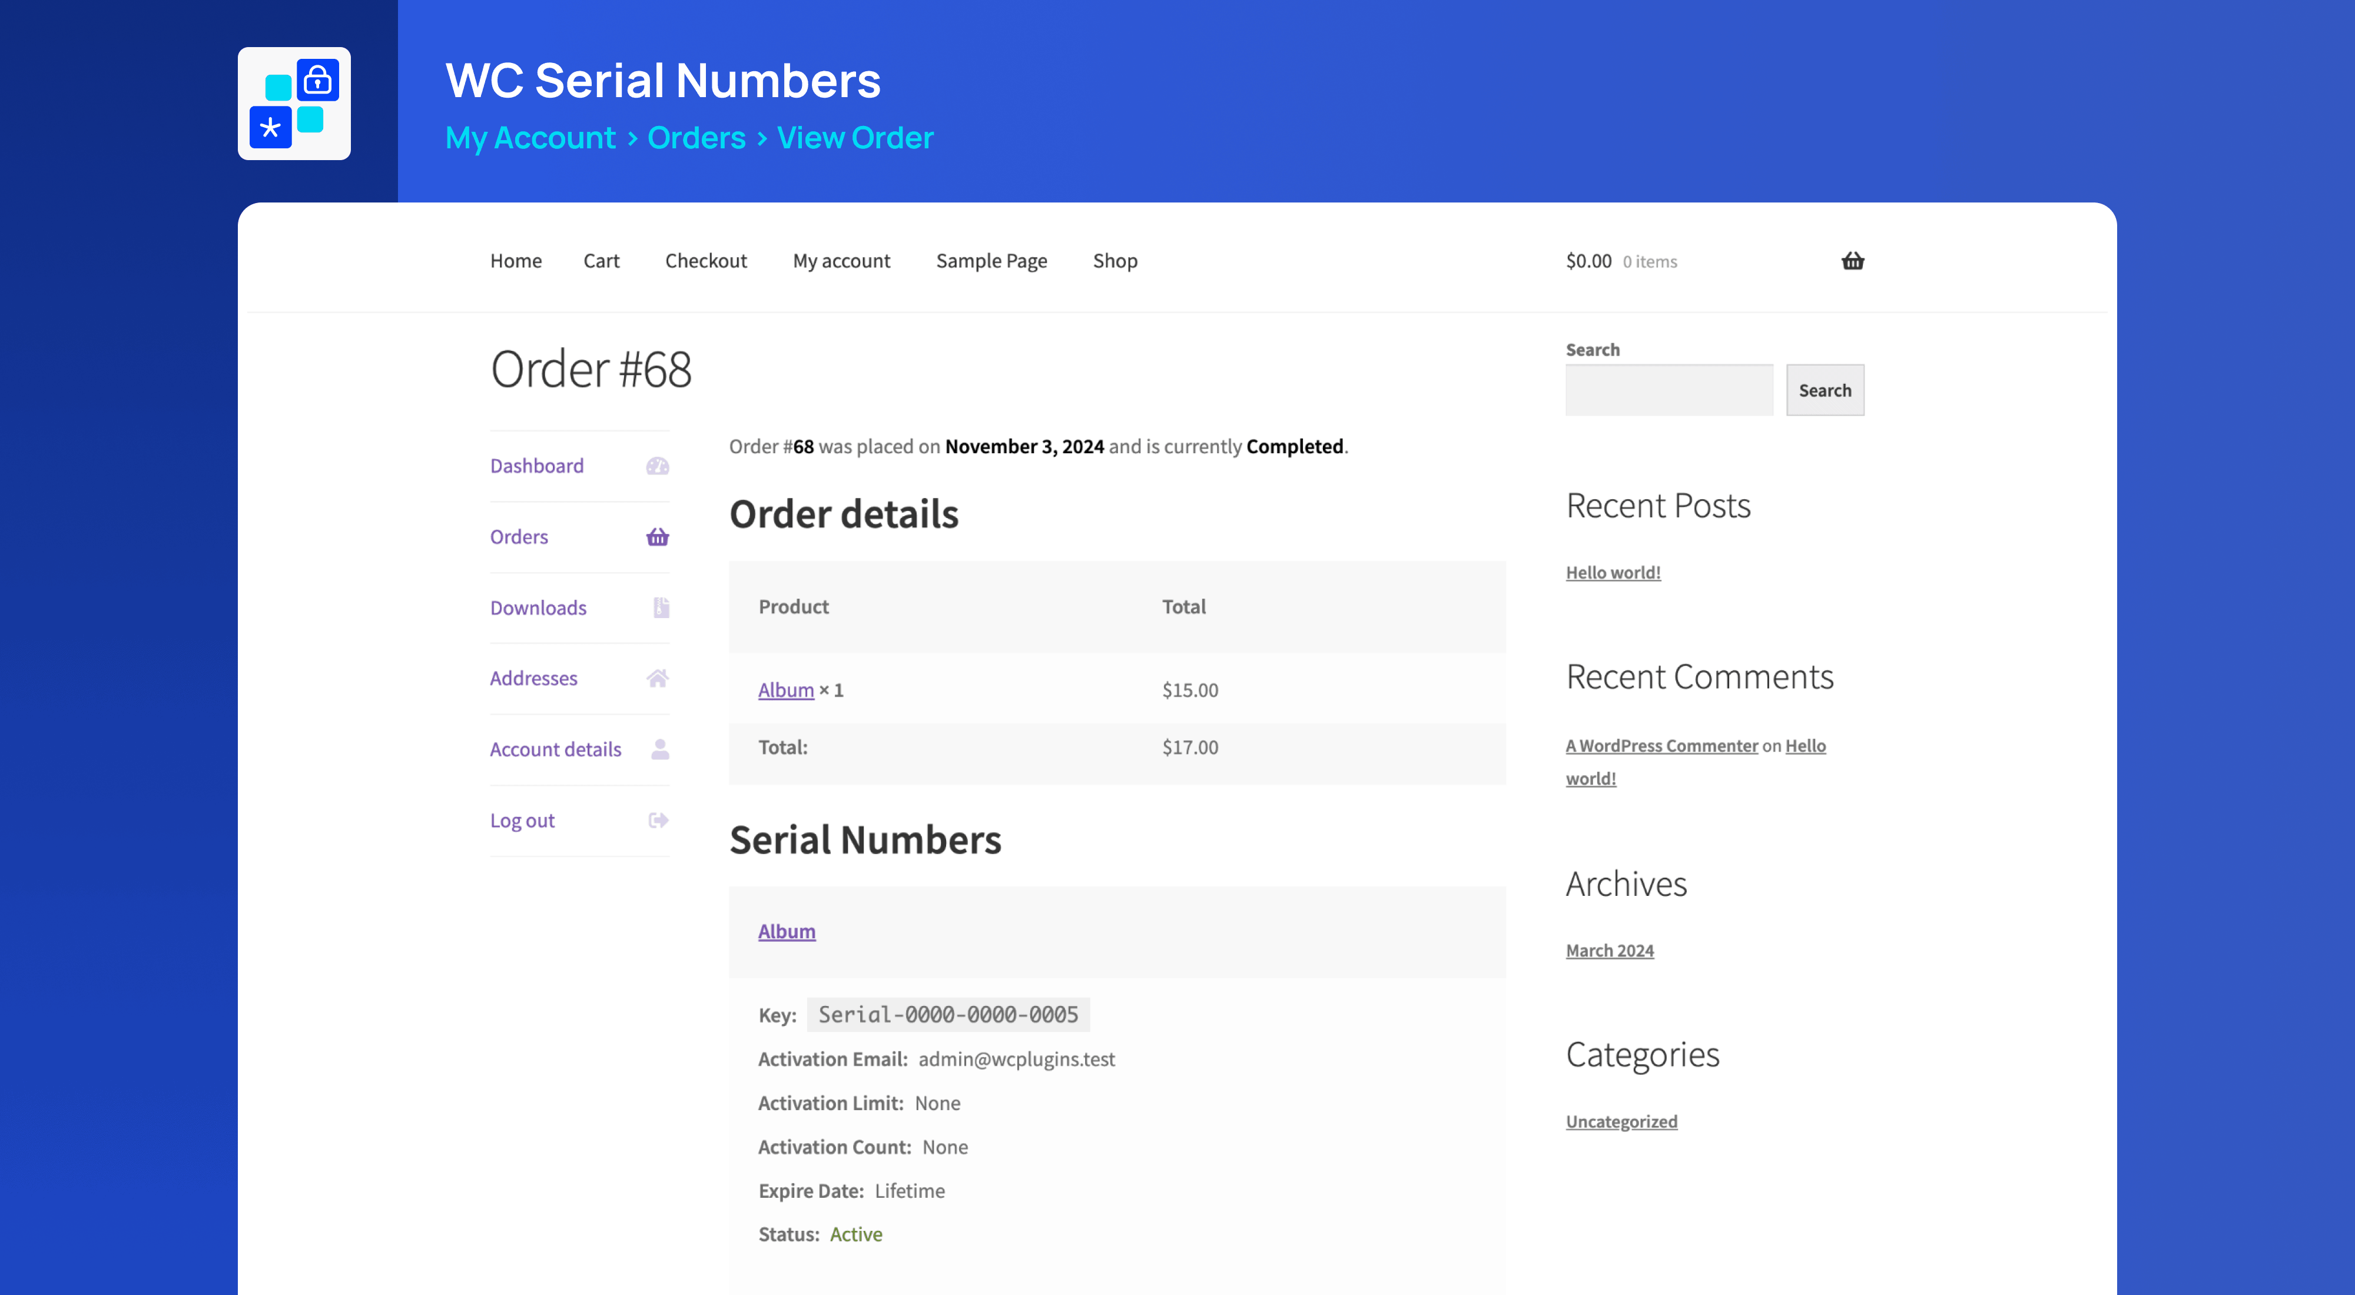This screenshot has width=2355, height=1295.
Task: Click the Orders basket icon in sidebar
Action: pos(657,537)
